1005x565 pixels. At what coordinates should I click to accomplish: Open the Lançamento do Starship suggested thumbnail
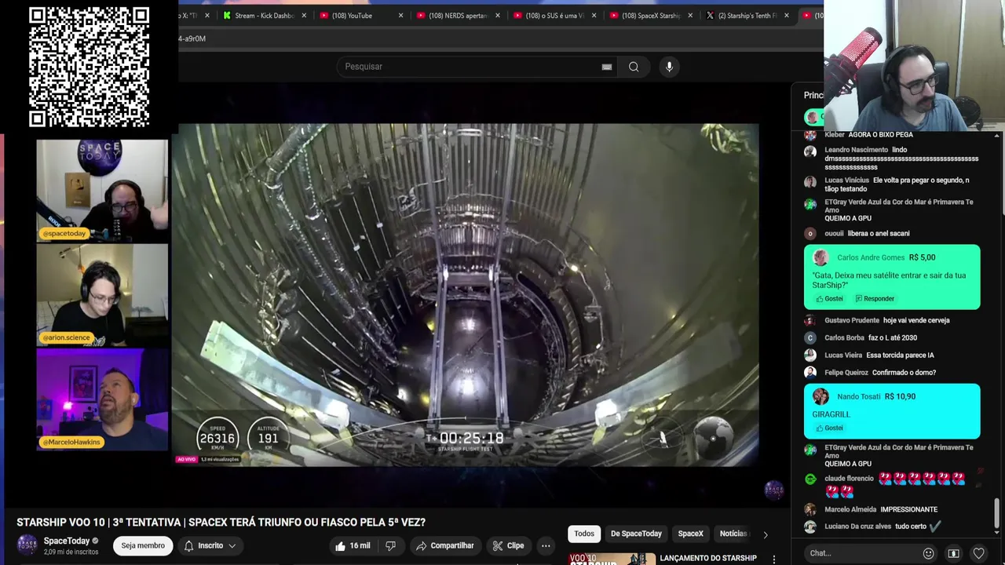coord(612,559)
